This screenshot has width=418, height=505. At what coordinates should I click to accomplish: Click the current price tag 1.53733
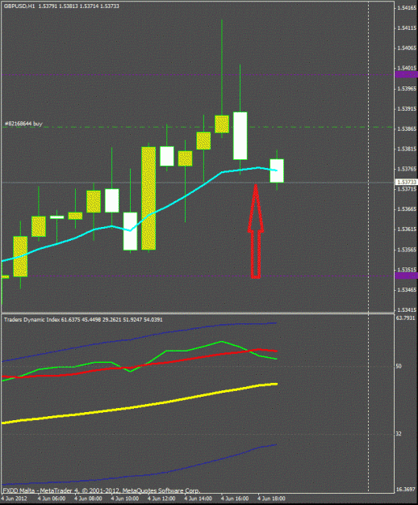[407, 183]
